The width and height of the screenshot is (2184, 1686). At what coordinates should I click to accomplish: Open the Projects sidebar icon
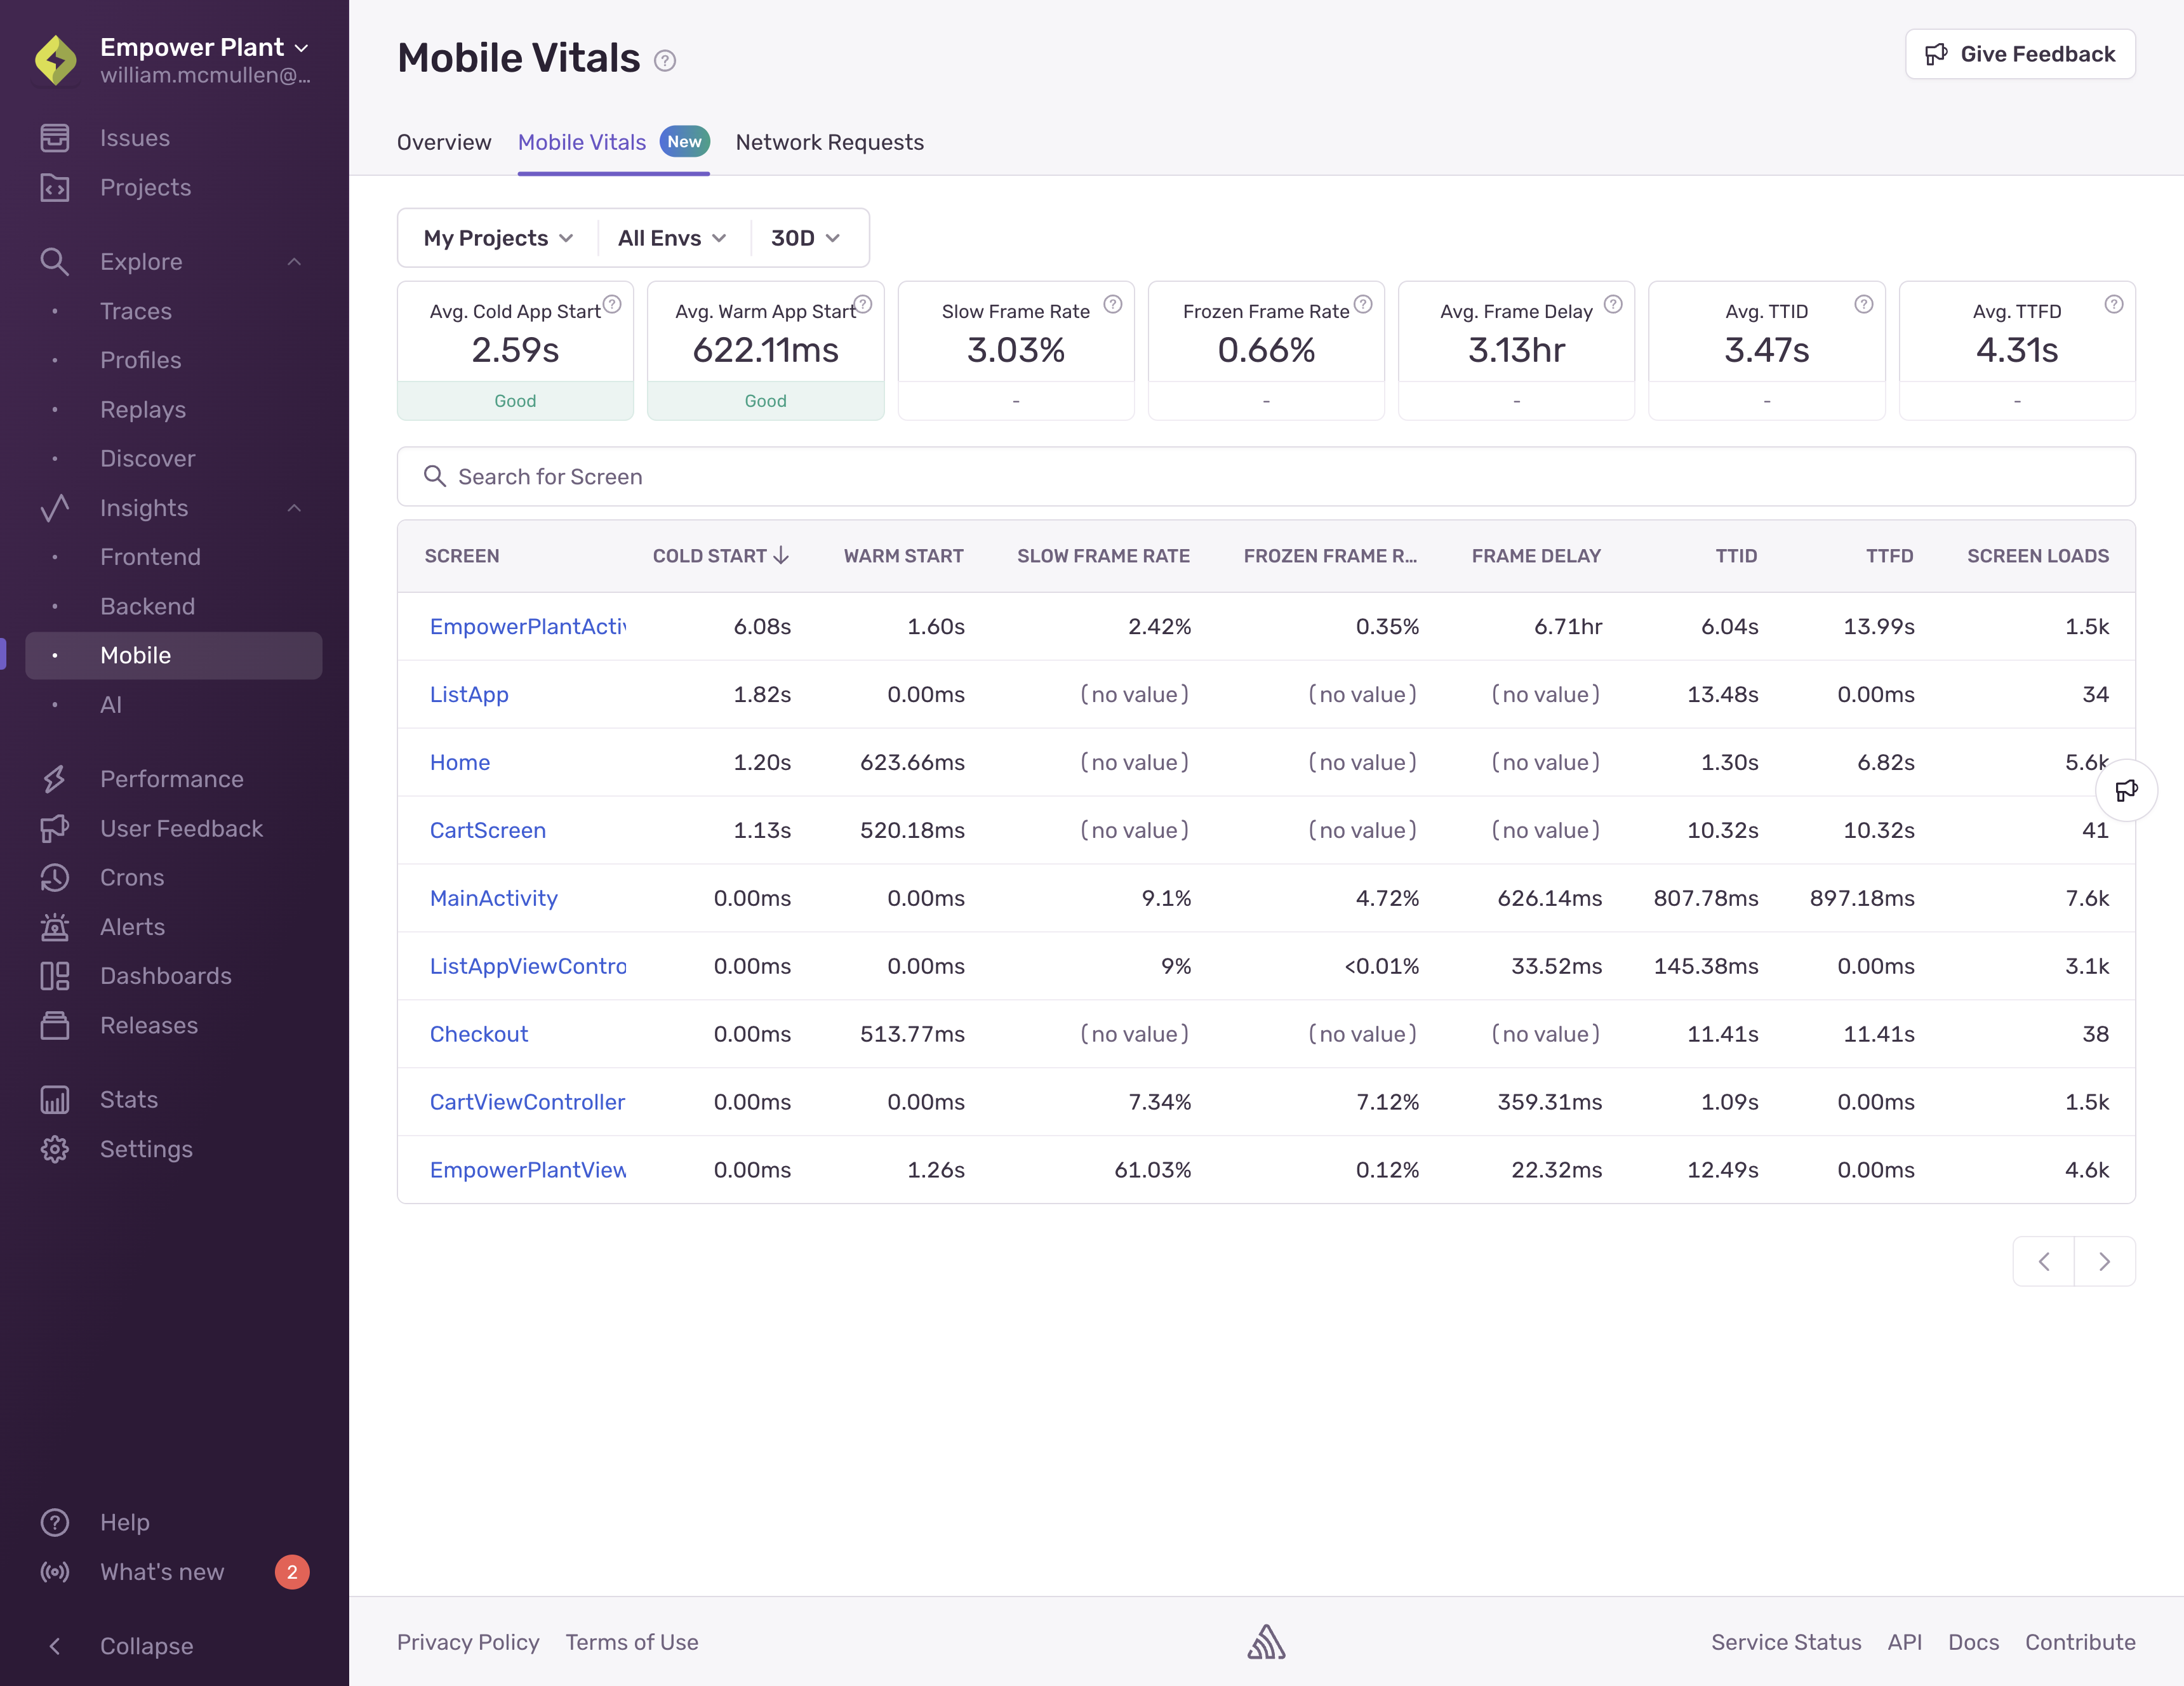pyautogui.click(x=55, y=187)
